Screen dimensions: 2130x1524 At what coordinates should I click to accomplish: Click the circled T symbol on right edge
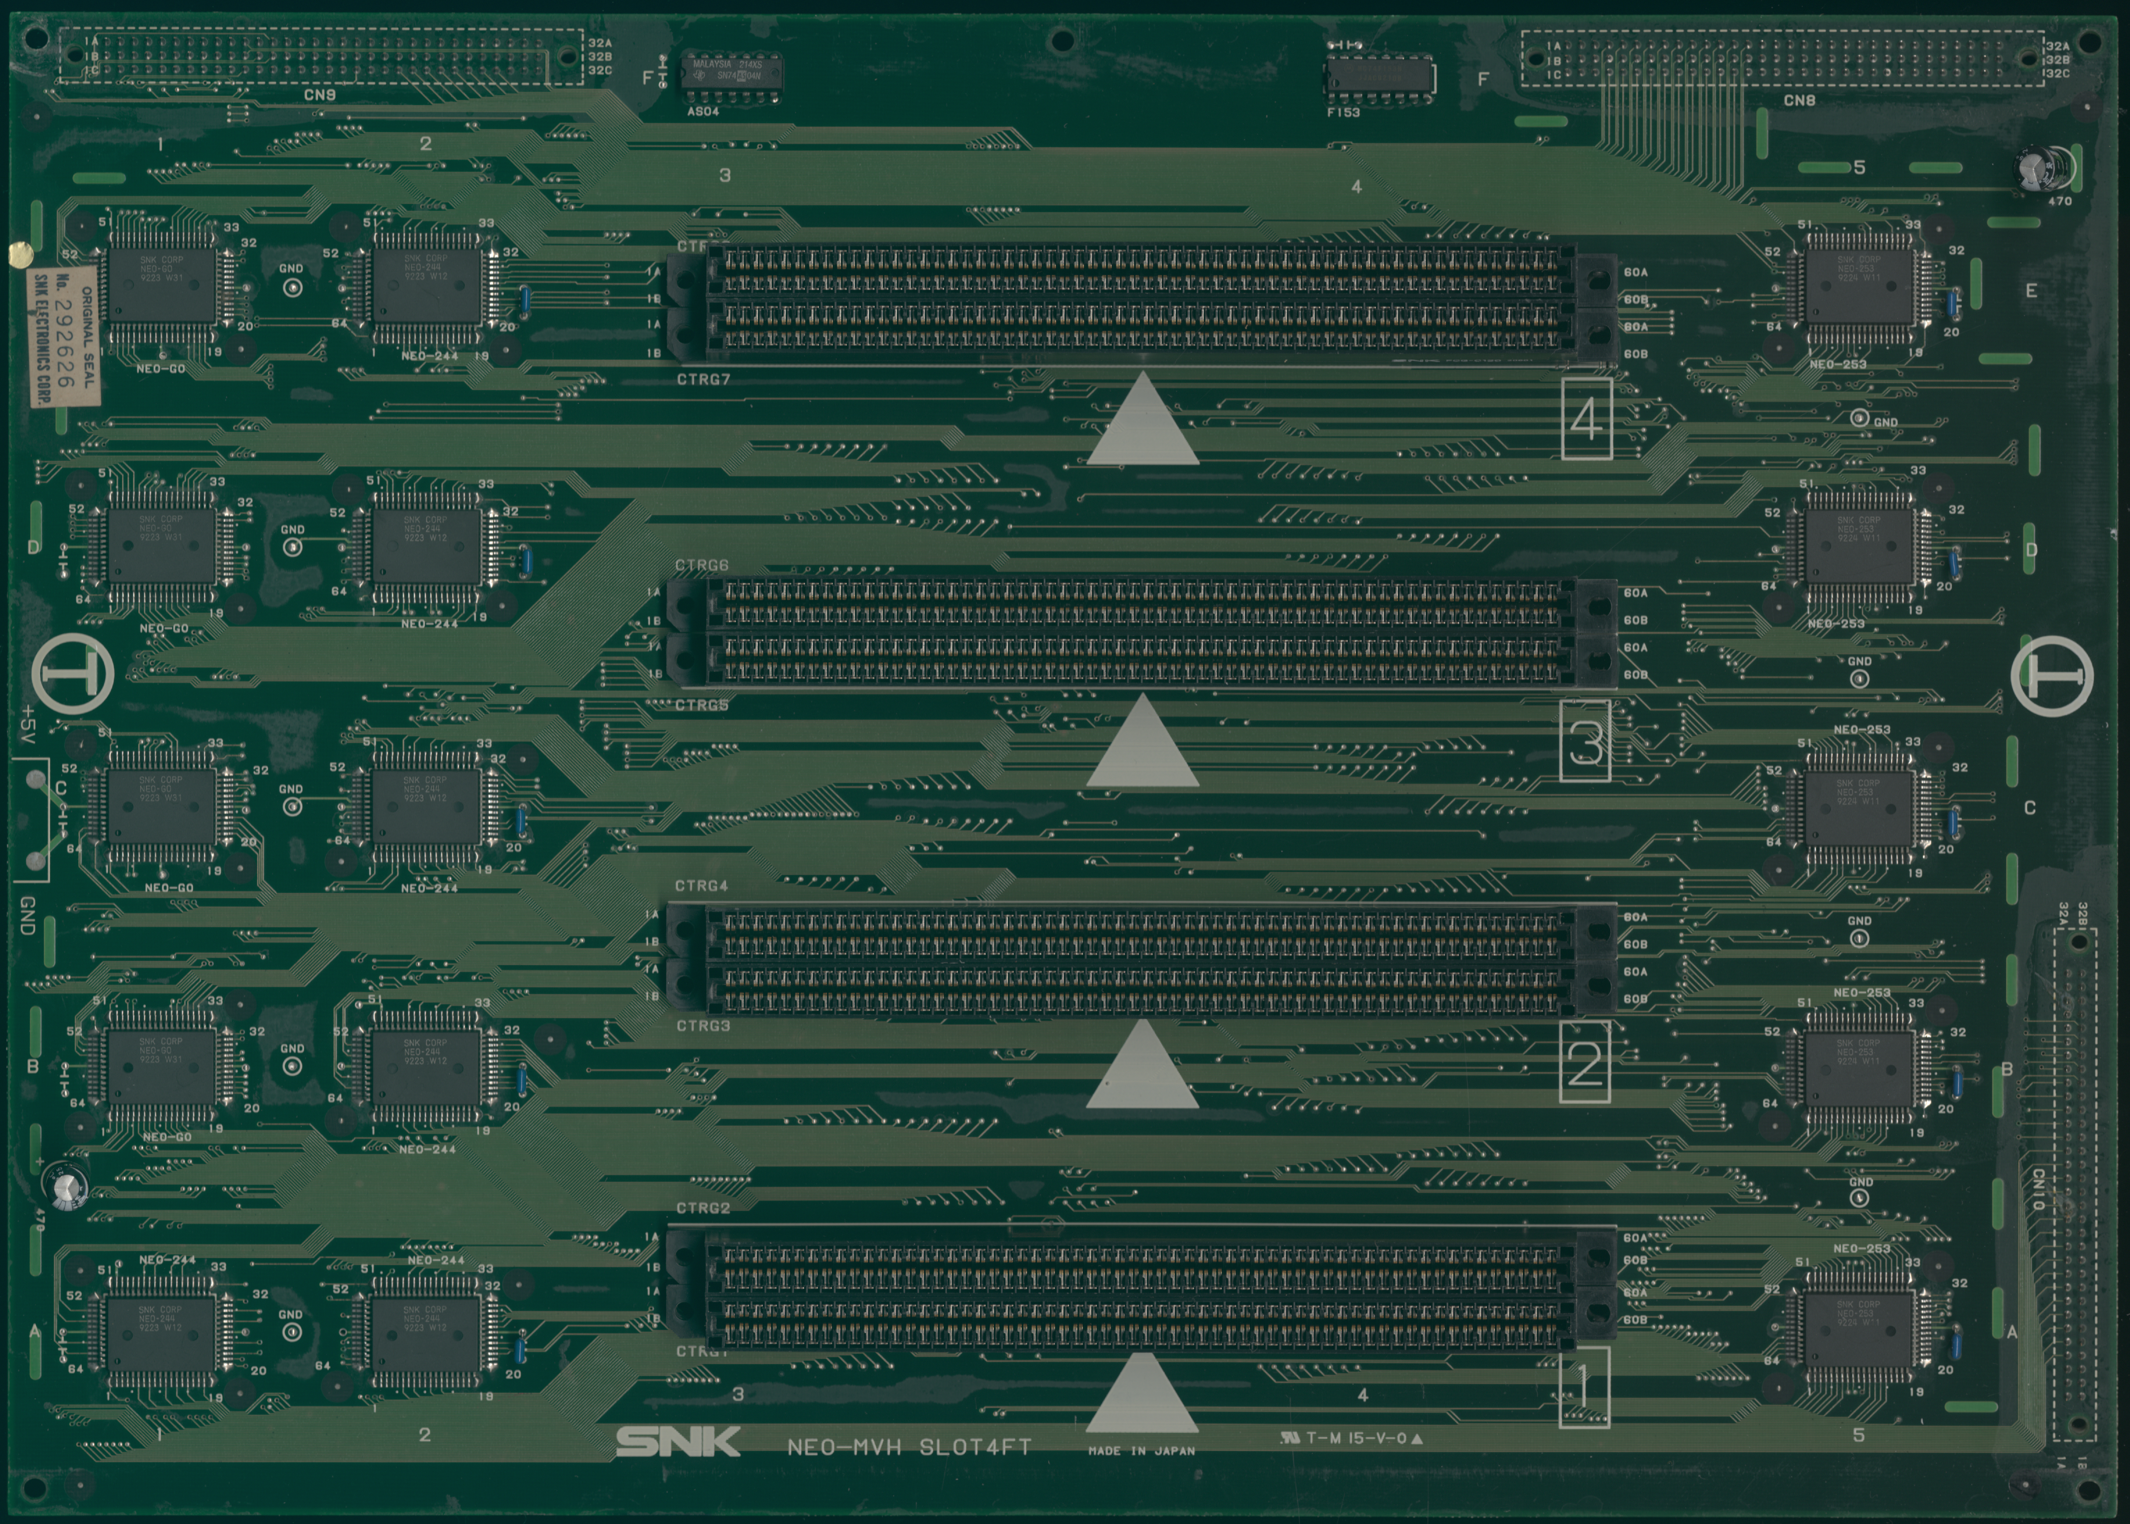[2052, 676]
